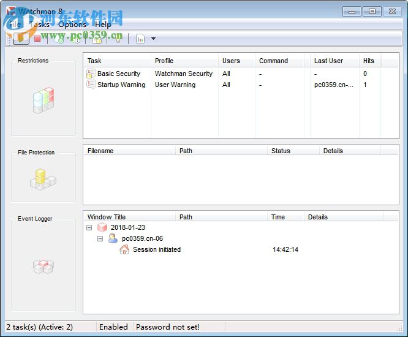Image resolution: width=408 pixels, height=337 pixels.
Task: Click the report chart toolbar icon
Action: [x=140, y=39]
